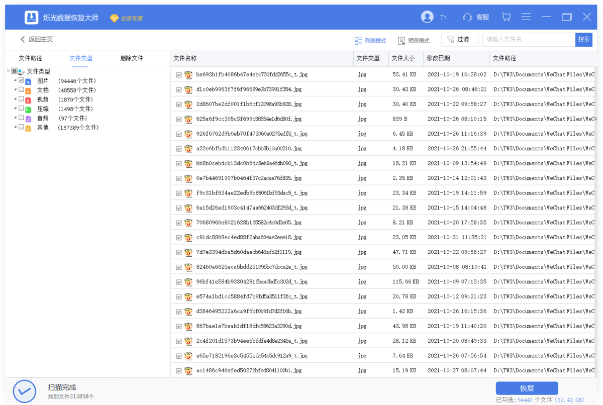Toggle checkbox for 625a6f9cc305c3f699c38554e1d6d80f.jpg

(x=179, y=120)
